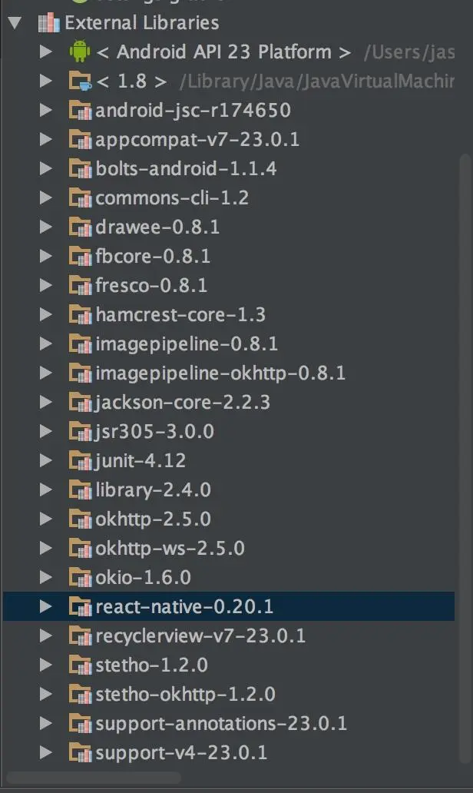The image size is (473, 793).
Task: Click the library-2.4.0 library icon
Action: pyautogui.click(x=80, y=489)
